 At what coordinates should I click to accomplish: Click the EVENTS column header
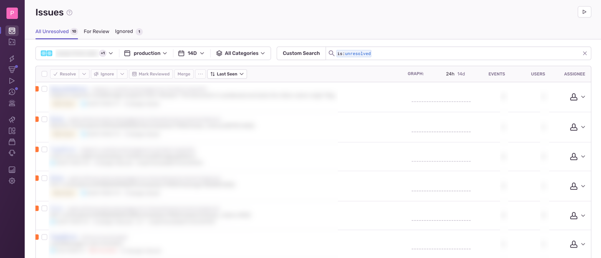coord(497,74)
